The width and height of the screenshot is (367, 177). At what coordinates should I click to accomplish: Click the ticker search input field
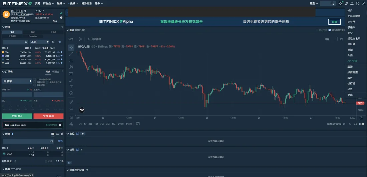(16, 42)
